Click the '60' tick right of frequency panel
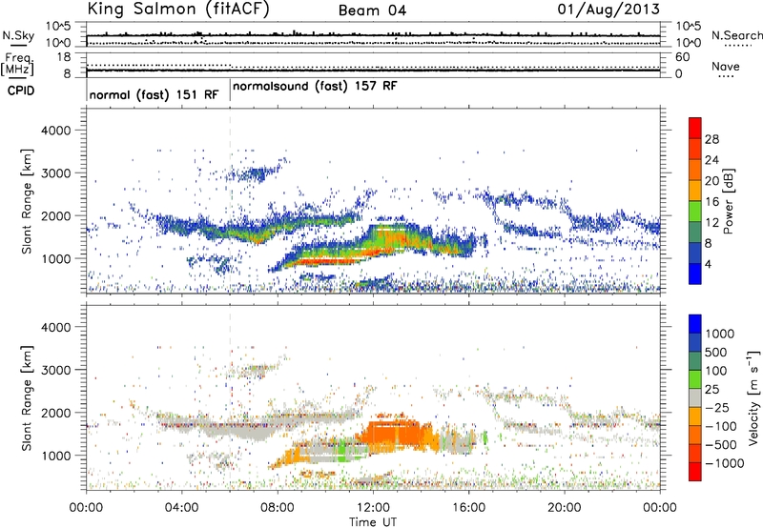The image size is (763, 528). tap(682, 57)
